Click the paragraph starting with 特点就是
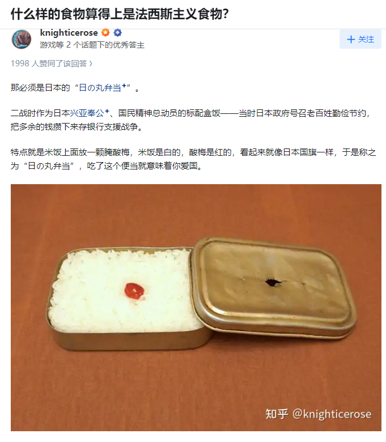The image size is (386, 442). click(193, 159)
